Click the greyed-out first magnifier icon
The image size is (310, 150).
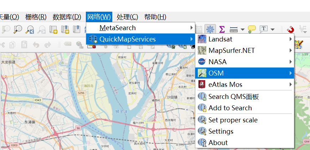coord(6,29)
